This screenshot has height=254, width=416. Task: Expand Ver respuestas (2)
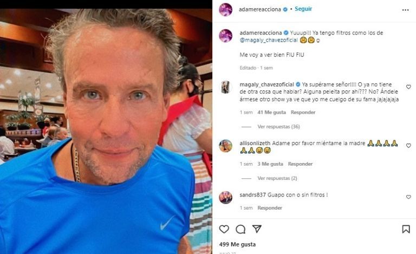[x=277, y=178]
